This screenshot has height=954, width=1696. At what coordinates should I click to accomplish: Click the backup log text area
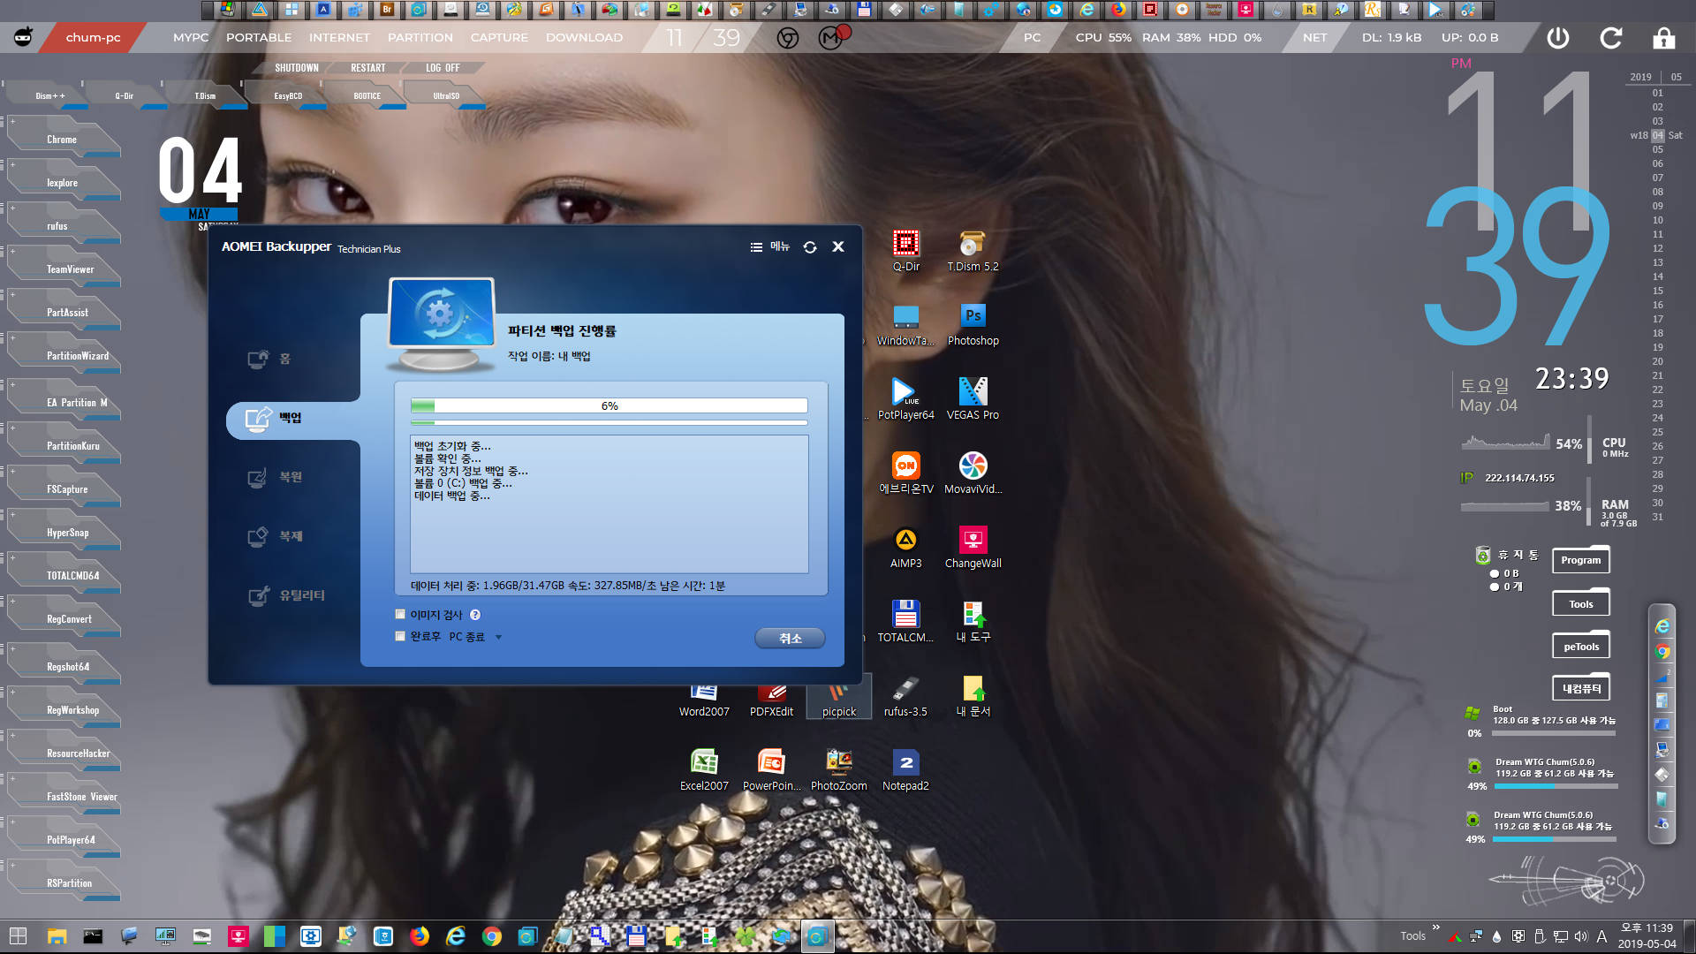tap(609, 503)
